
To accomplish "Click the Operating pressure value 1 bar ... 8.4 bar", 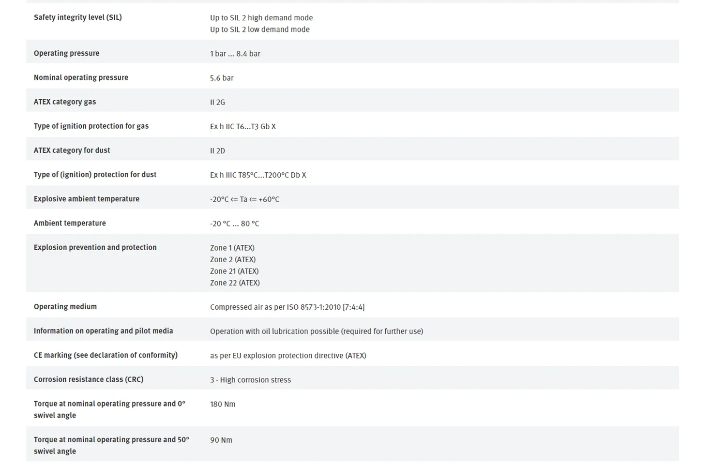I will coord(235,54).
